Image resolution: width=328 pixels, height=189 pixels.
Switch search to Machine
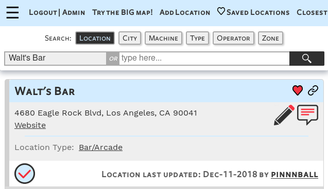coord(163,38)
